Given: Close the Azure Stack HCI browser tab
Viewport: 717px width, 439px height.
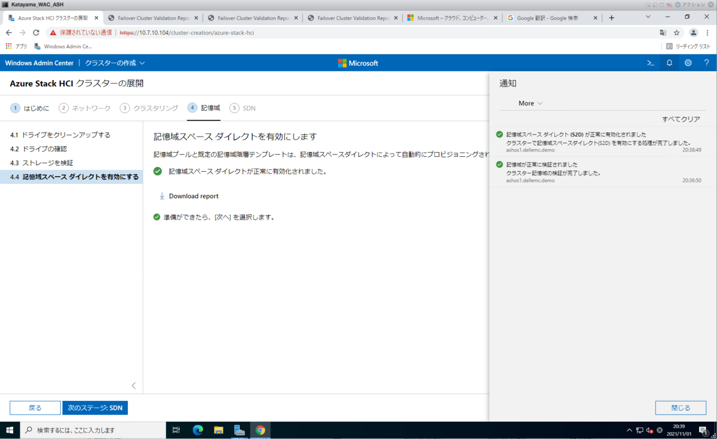Looking at the screenshot, I should (96, 18).
